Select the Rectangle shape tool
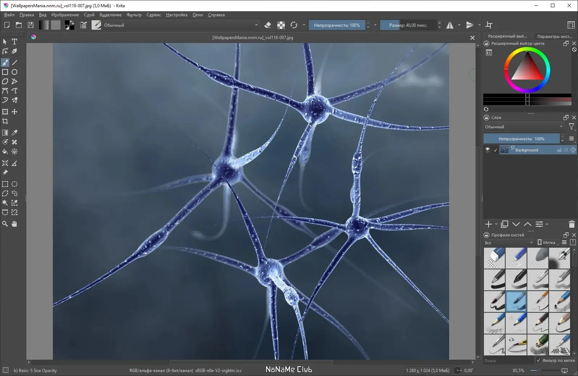The width and height of the screenshot is (578, 376). [x=5, y=72]
